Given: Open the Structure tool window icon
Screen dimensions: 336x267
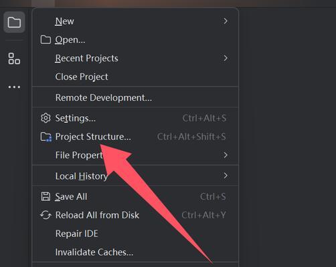Looking at the screenshot, I should 14,59.
